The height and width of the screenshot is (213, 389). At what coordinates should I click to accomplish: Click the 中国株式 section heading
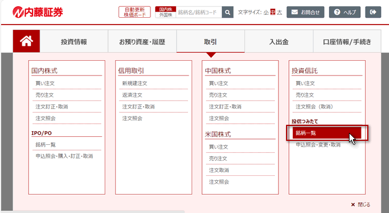click(x=218, y=71)
